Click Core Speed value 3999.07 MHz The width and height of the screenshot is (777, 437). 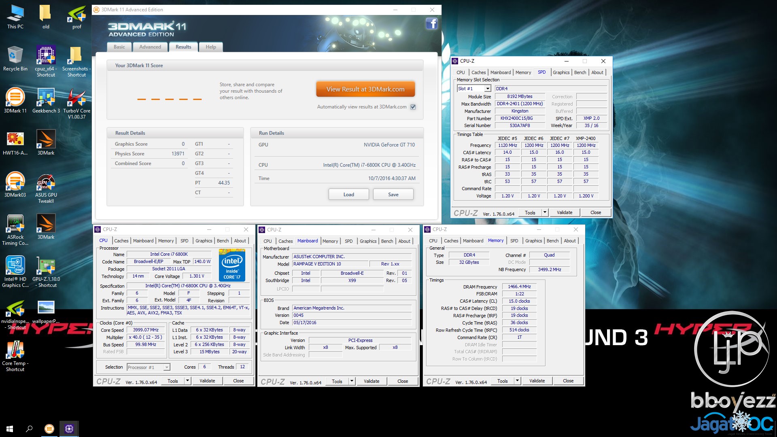click(x=146, y=330)
